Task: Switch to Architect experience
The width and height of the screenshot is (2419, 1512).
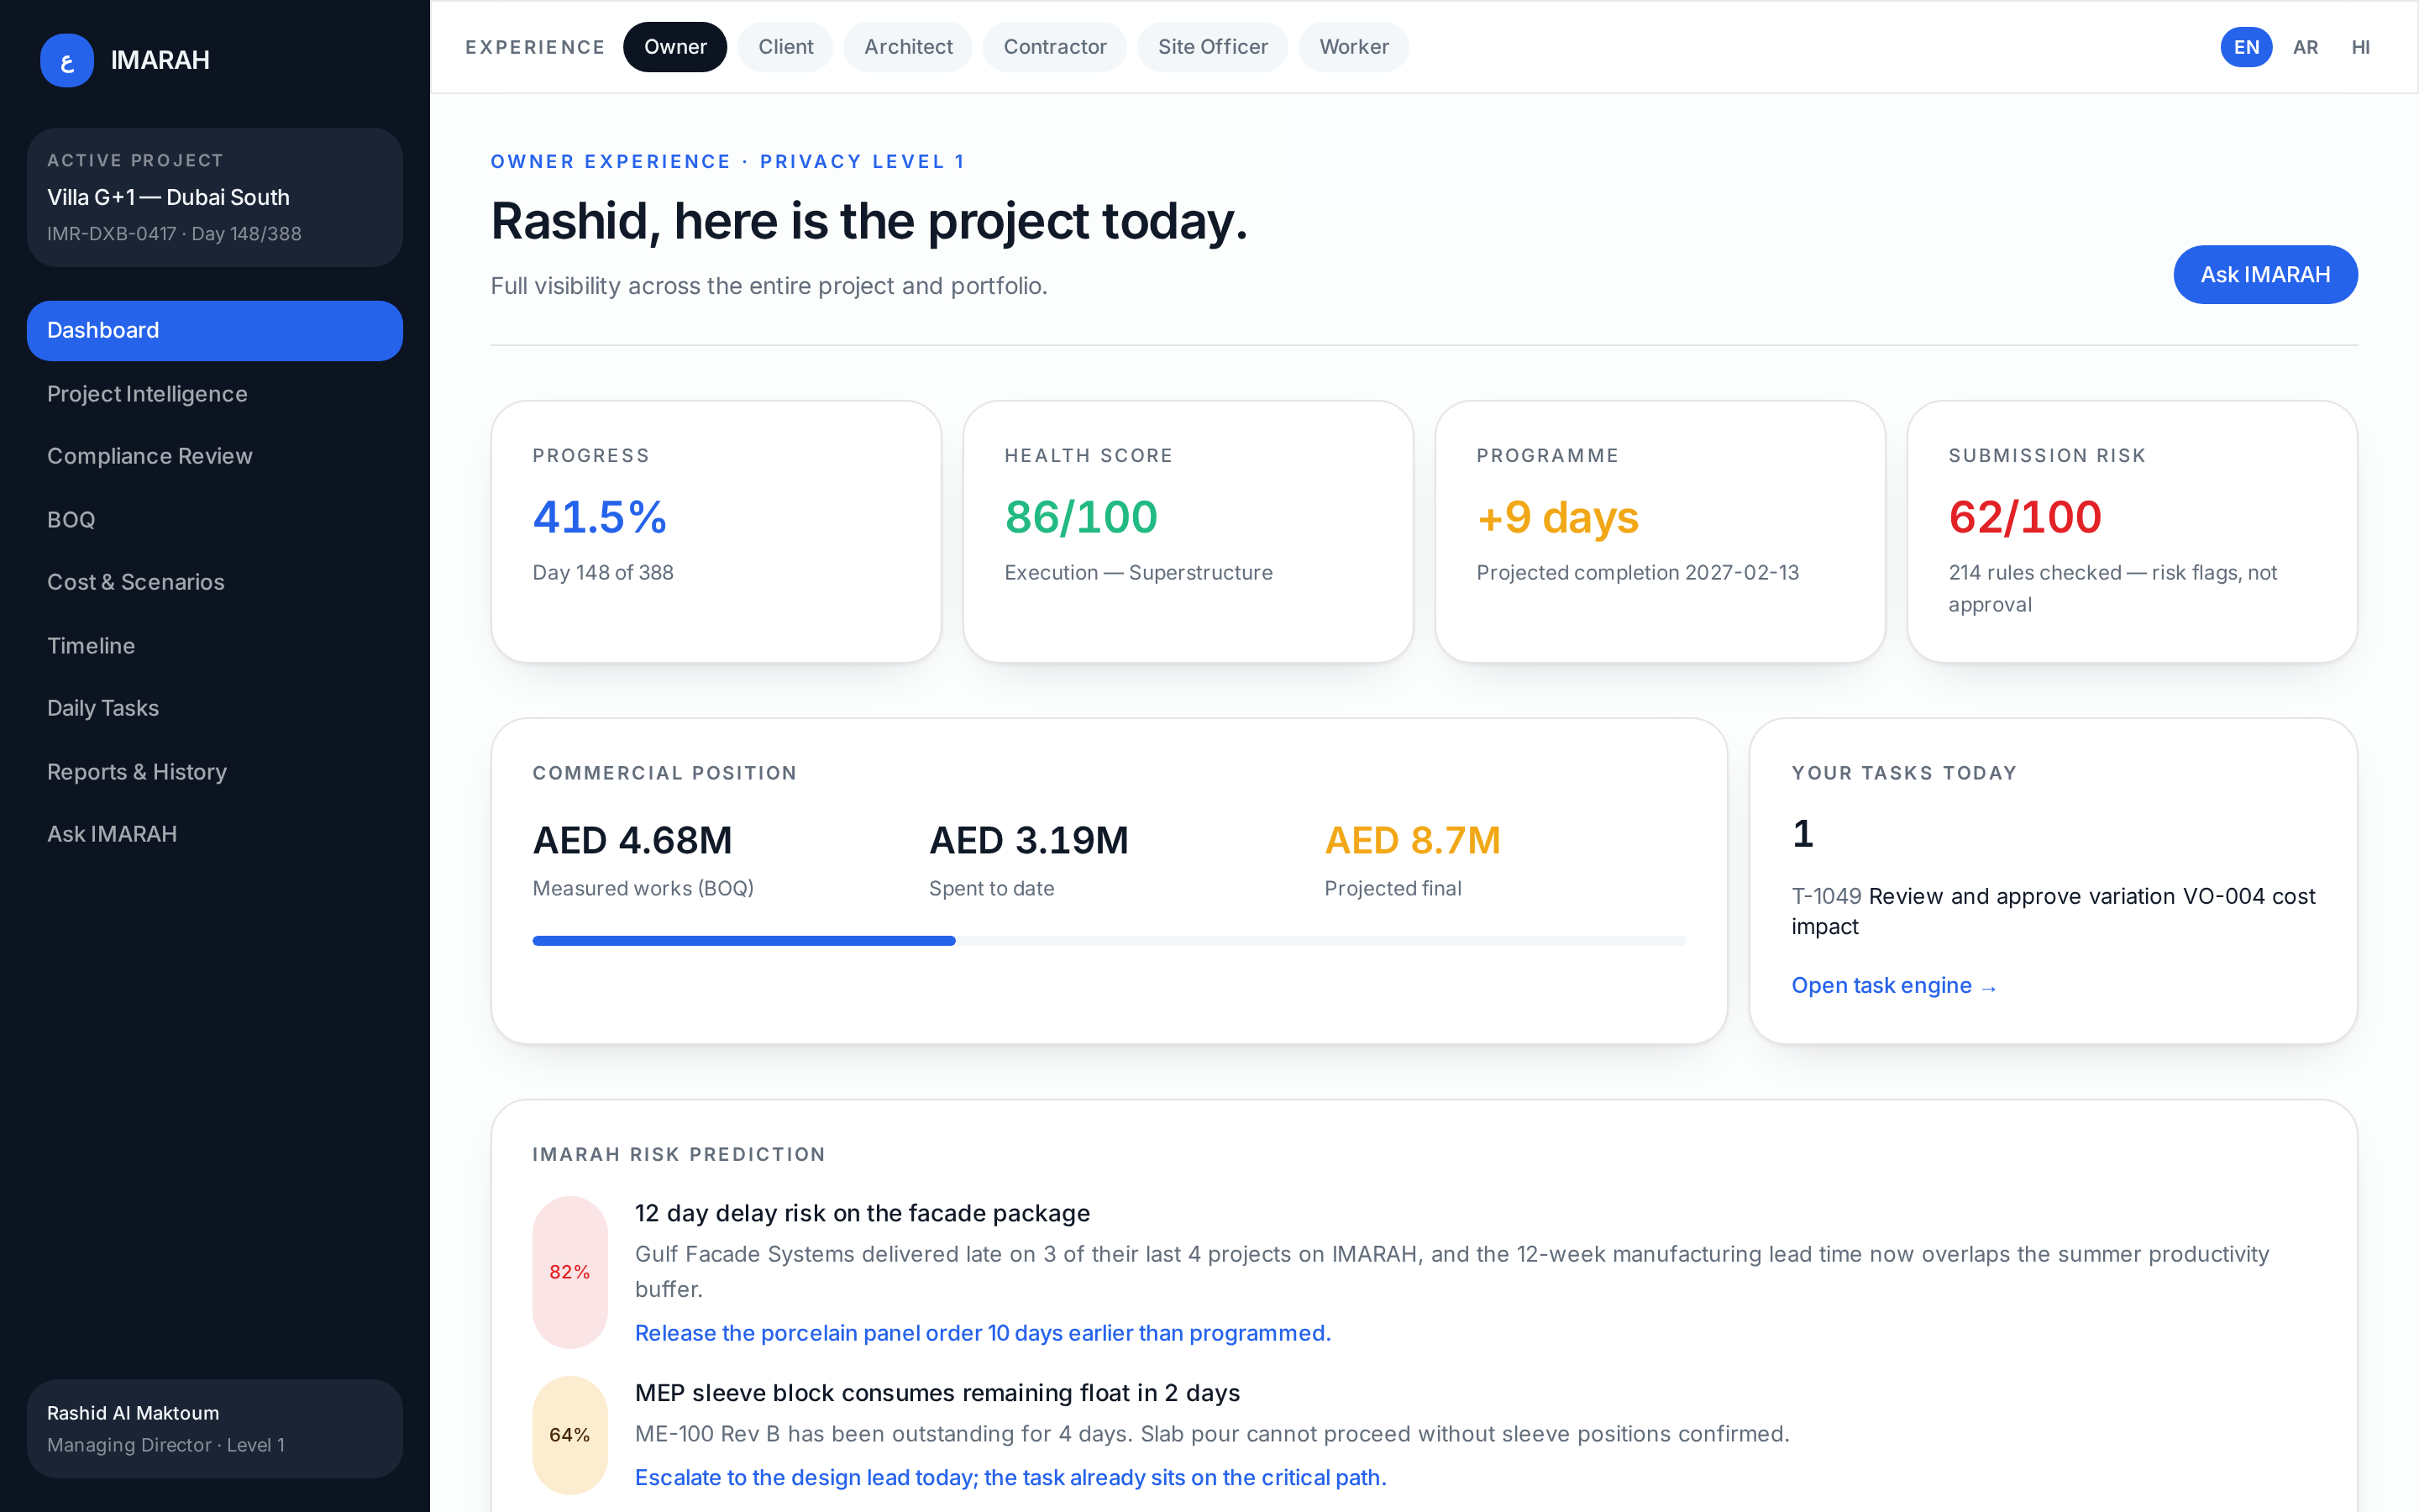Action: click(908, 47)
